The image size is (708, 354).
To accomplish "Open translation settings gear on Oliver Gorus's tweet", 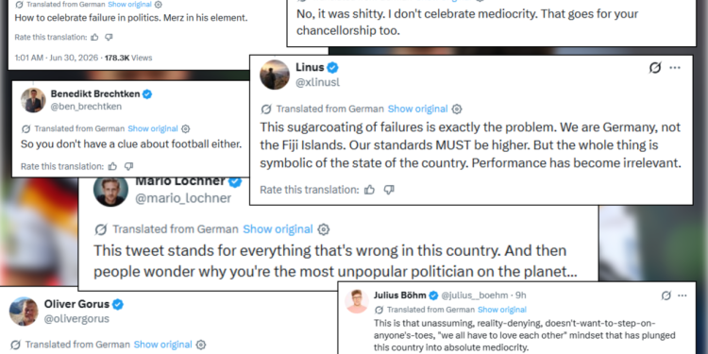I will tap(202, 344).
